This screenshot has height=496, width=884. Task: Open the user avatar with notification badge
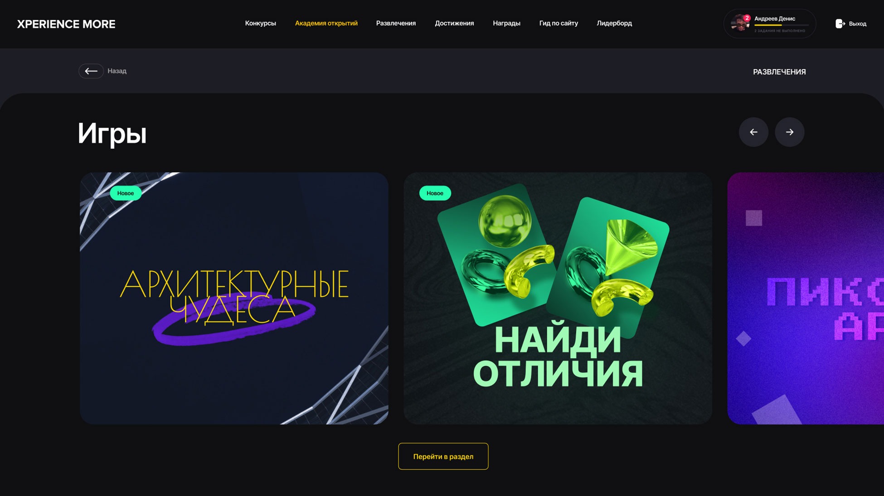coord(740,23)
